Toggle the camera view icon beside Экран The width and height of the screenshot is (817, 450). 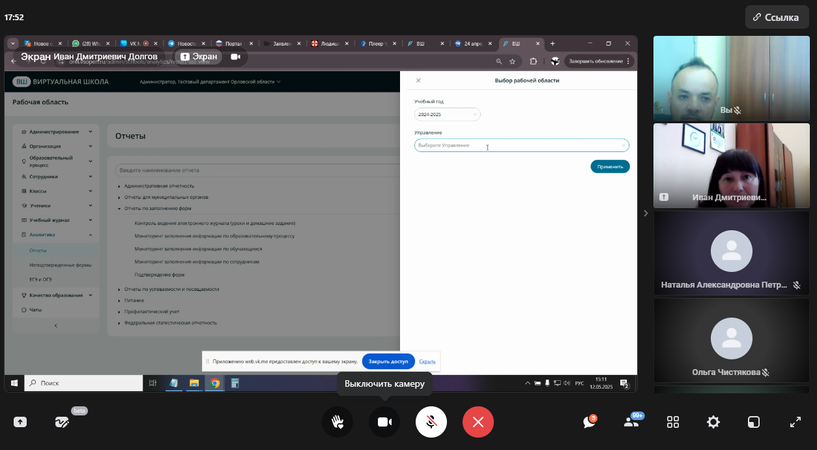235,57
